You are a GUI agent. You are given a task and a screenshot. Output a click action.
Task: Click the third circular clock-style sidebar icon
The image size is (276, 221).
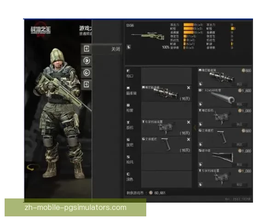point(86,73)
